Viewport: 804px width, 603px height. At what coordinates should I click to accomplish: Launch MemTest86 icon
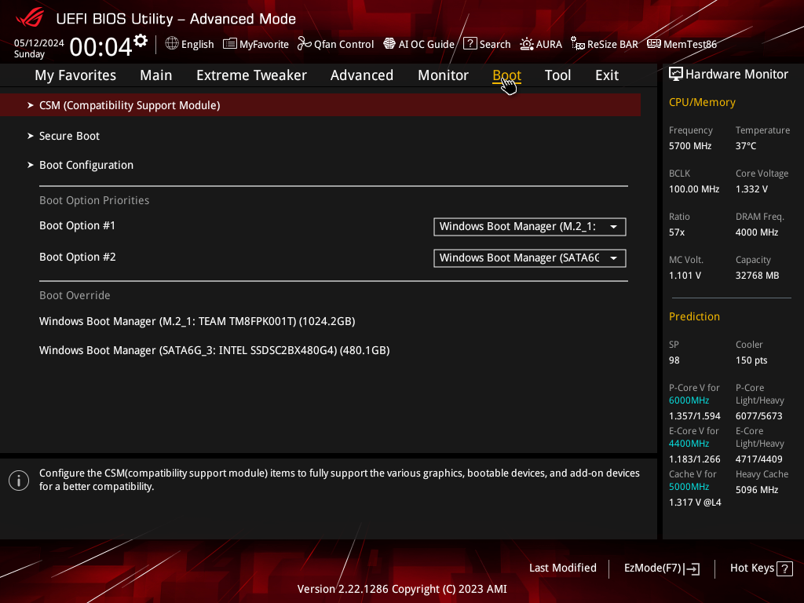654,44
